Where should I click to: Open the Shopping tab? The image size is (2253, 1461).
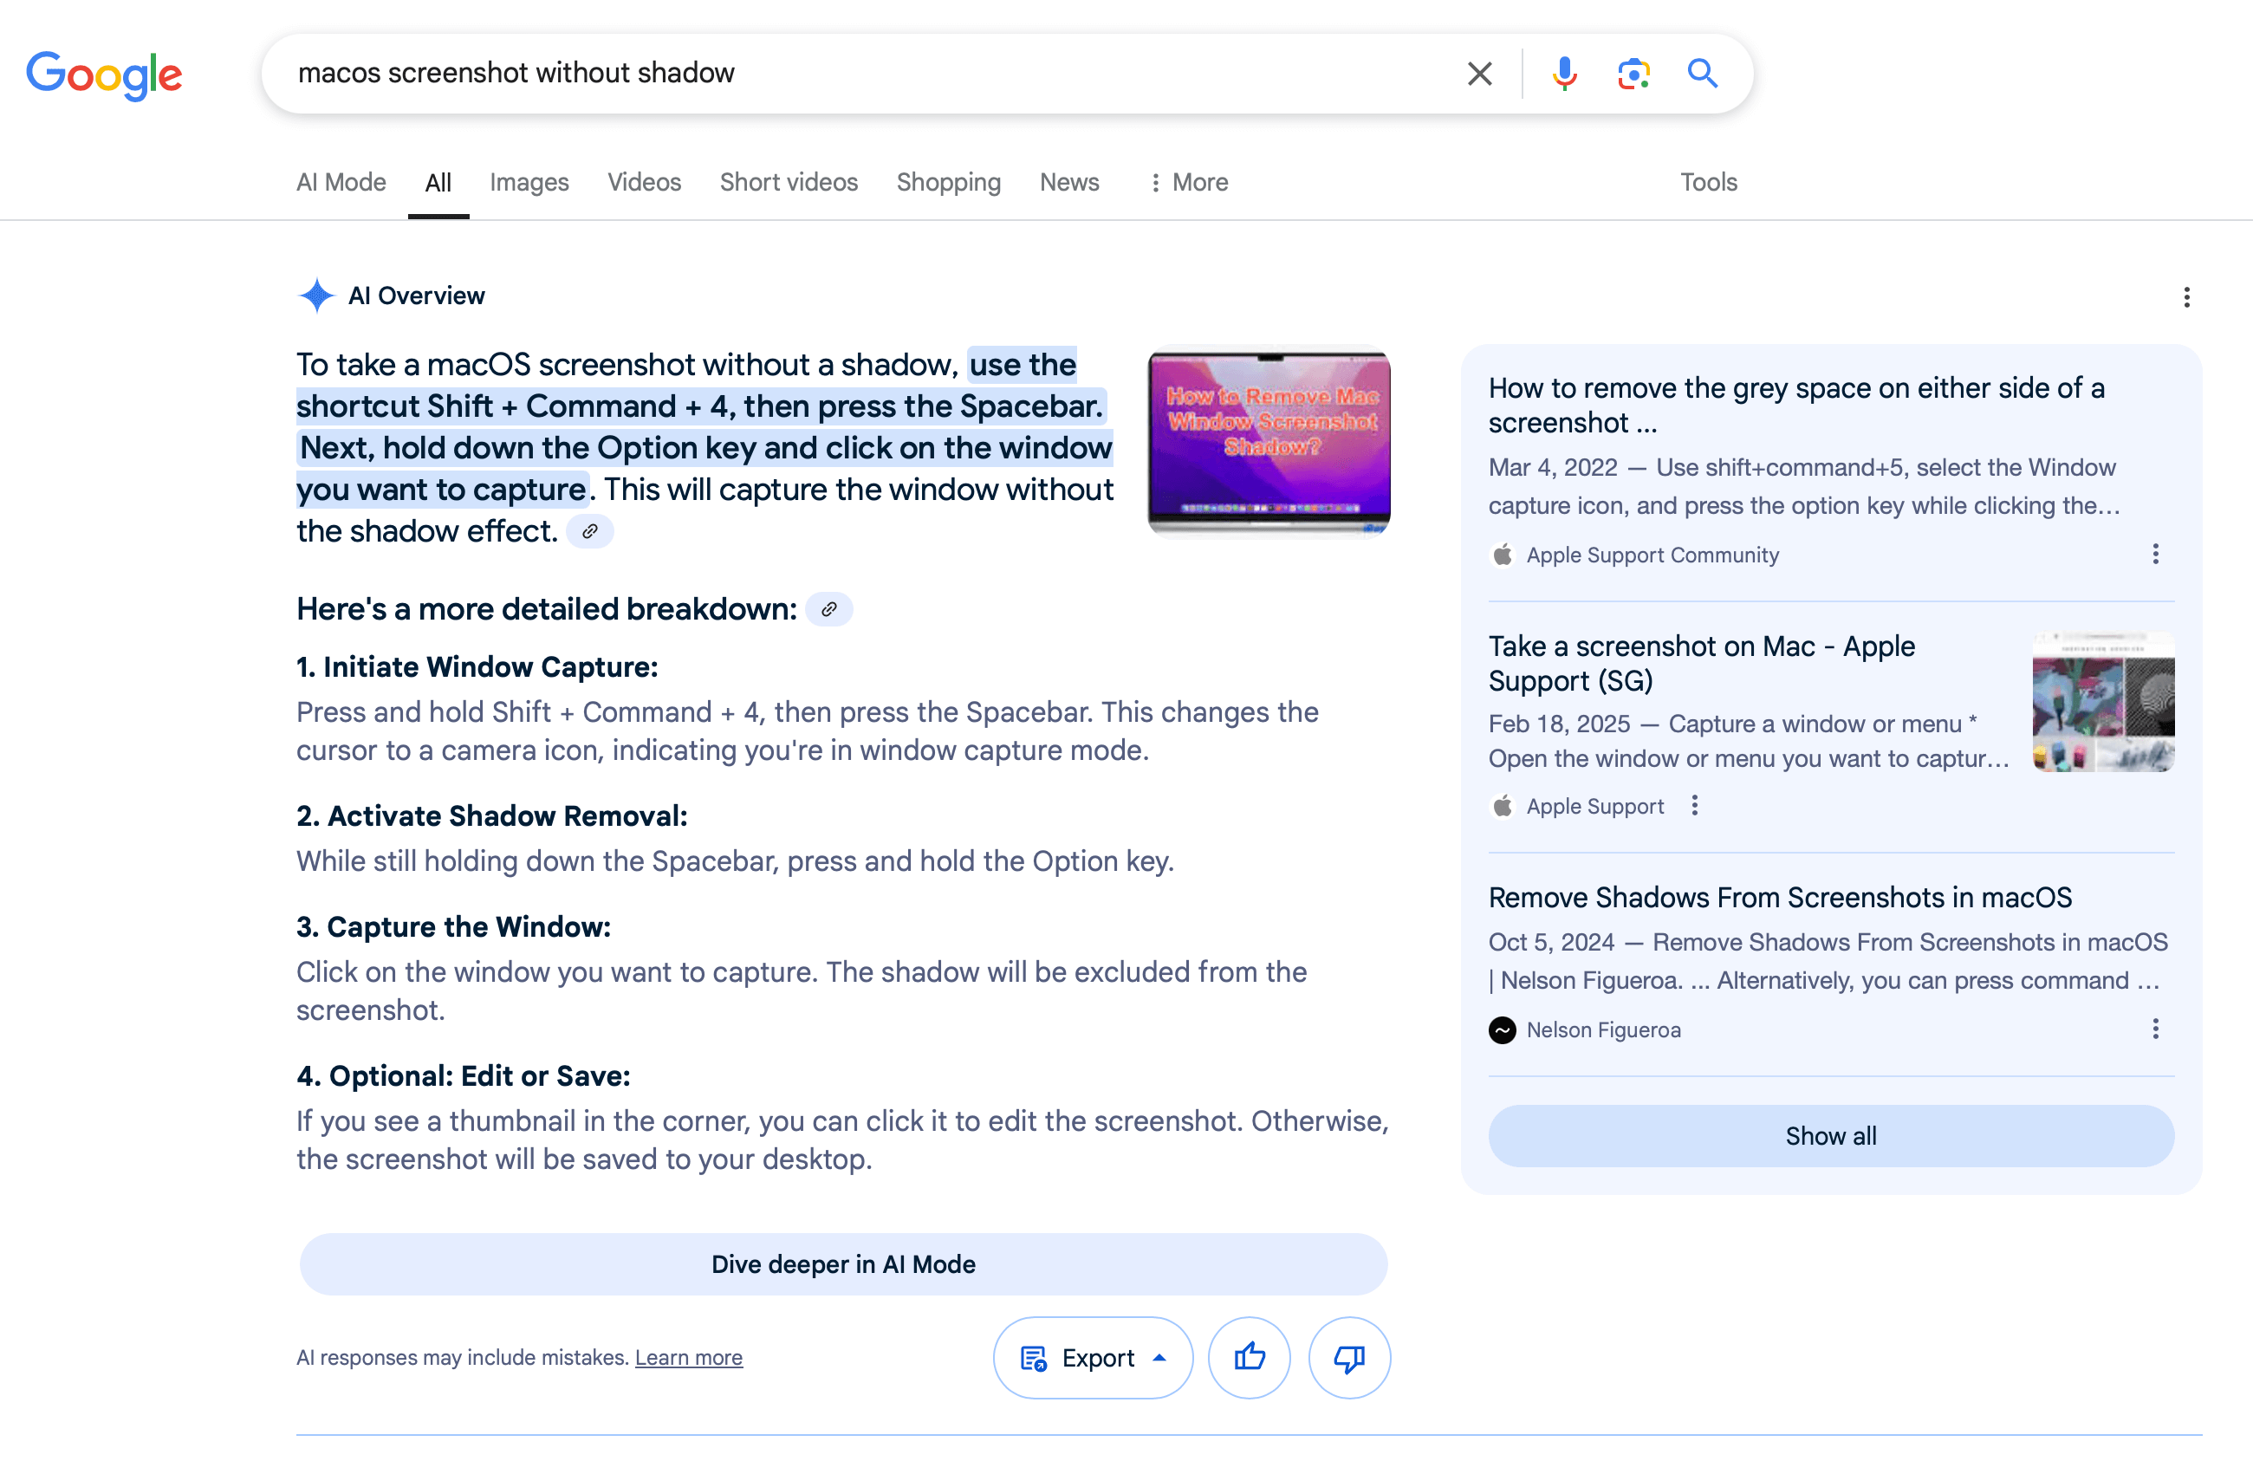click(949, 182)
